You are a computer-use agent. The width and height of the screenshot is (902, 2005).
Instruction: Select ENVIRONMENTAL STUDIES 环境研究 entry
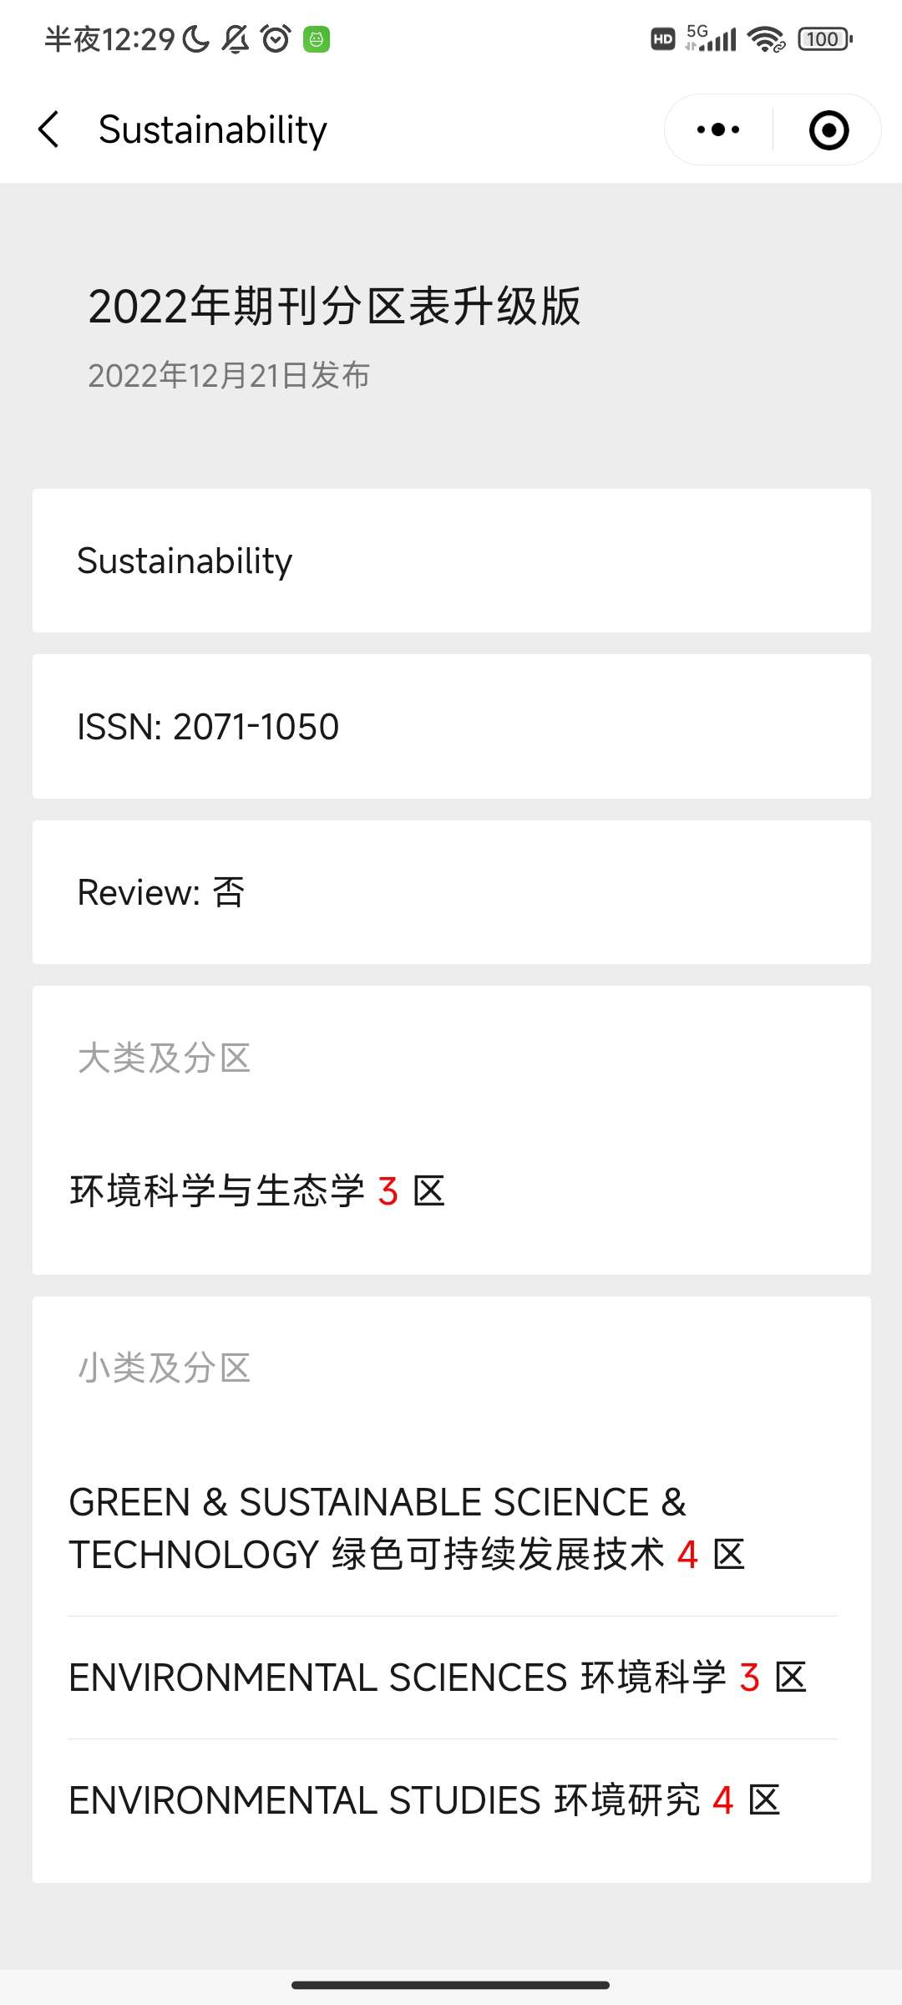[424, 1800]
